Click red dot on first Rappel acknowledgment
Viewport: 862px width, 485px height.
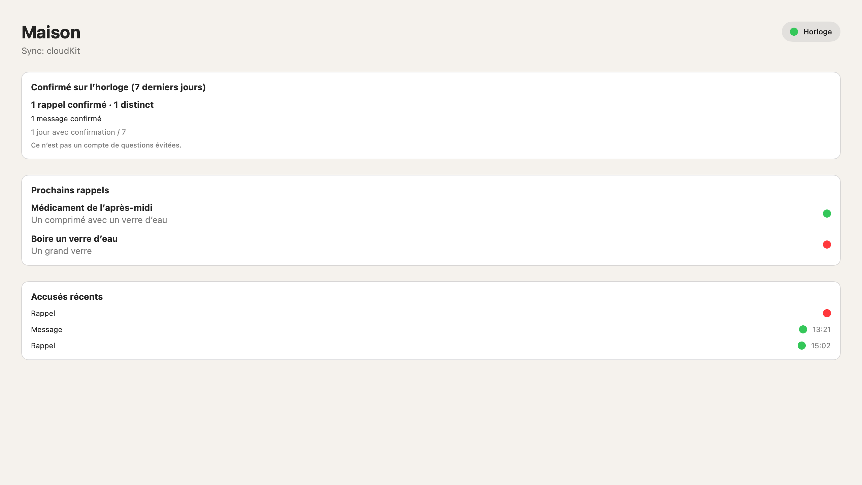click(827, 313)
